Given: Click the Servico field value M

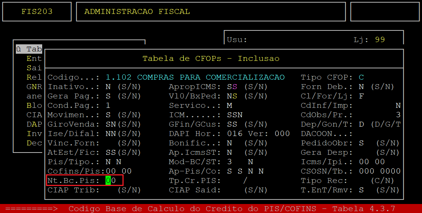Looking at the screenshot, I should click(229, 106).
